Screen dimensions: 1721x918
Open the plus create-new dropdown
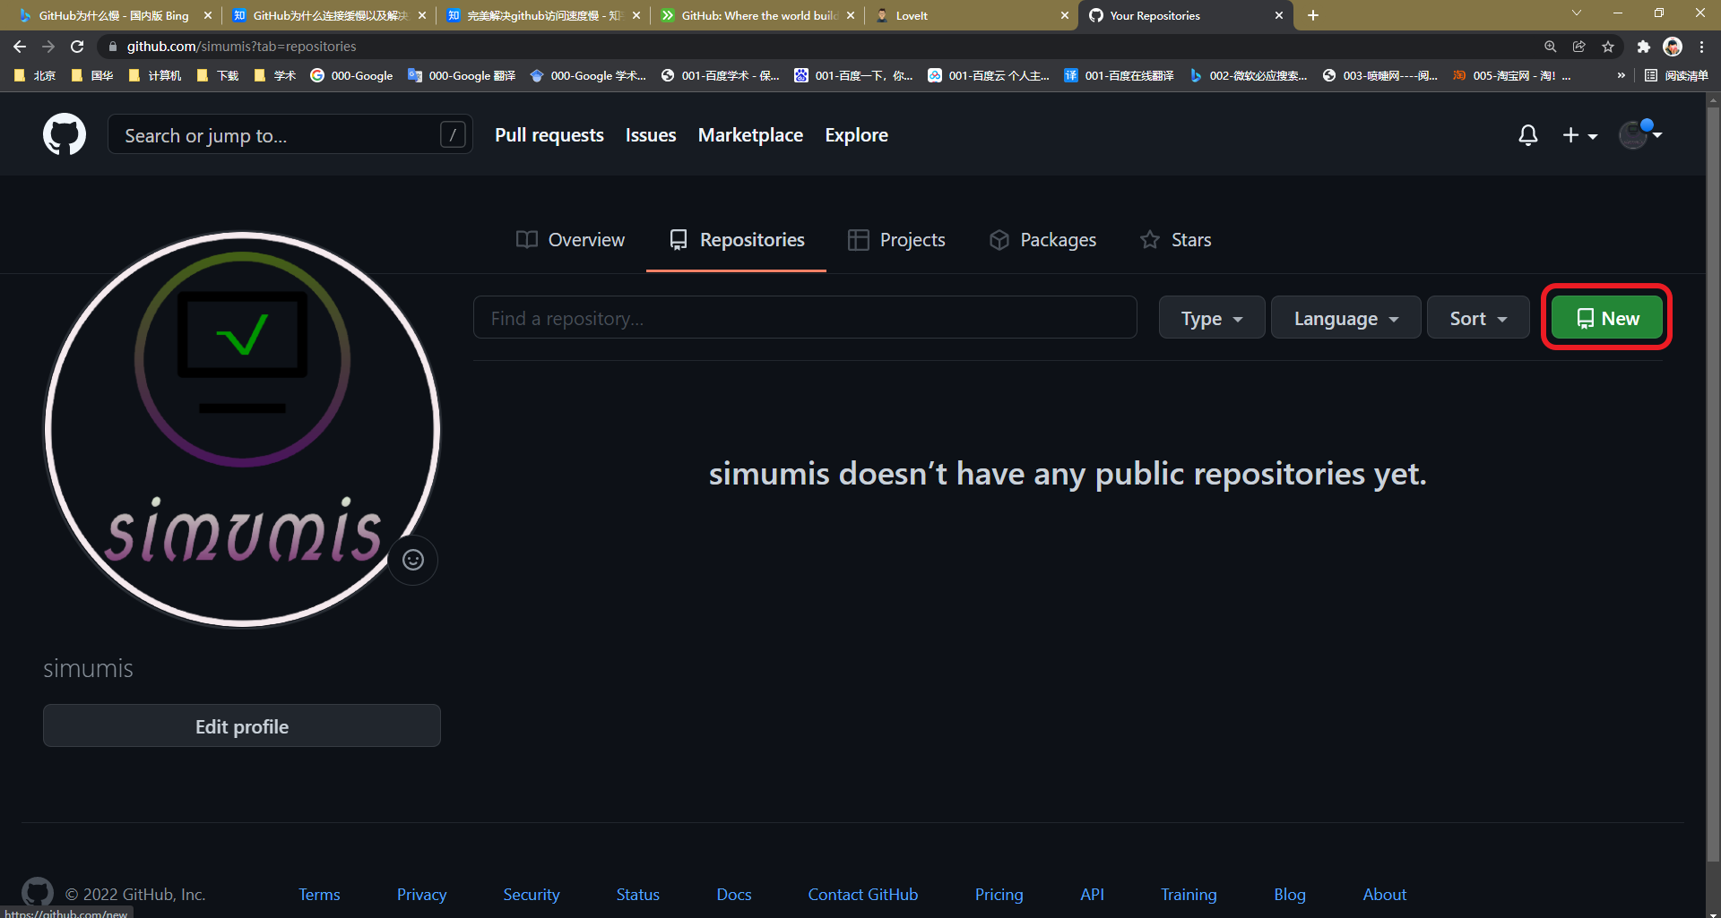point(1579,135)
